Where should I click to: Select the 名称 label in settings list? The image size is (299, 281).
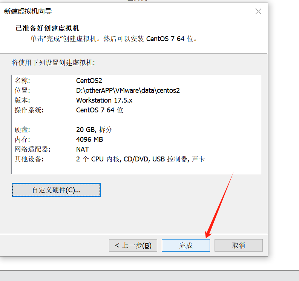(x=22, y=80)
